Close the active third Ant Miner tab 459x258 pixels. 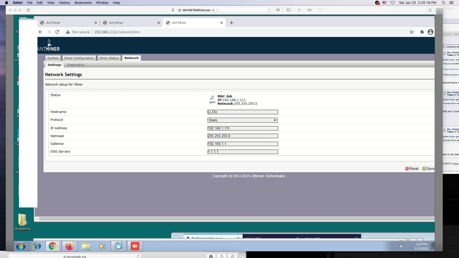pos(221,23)
